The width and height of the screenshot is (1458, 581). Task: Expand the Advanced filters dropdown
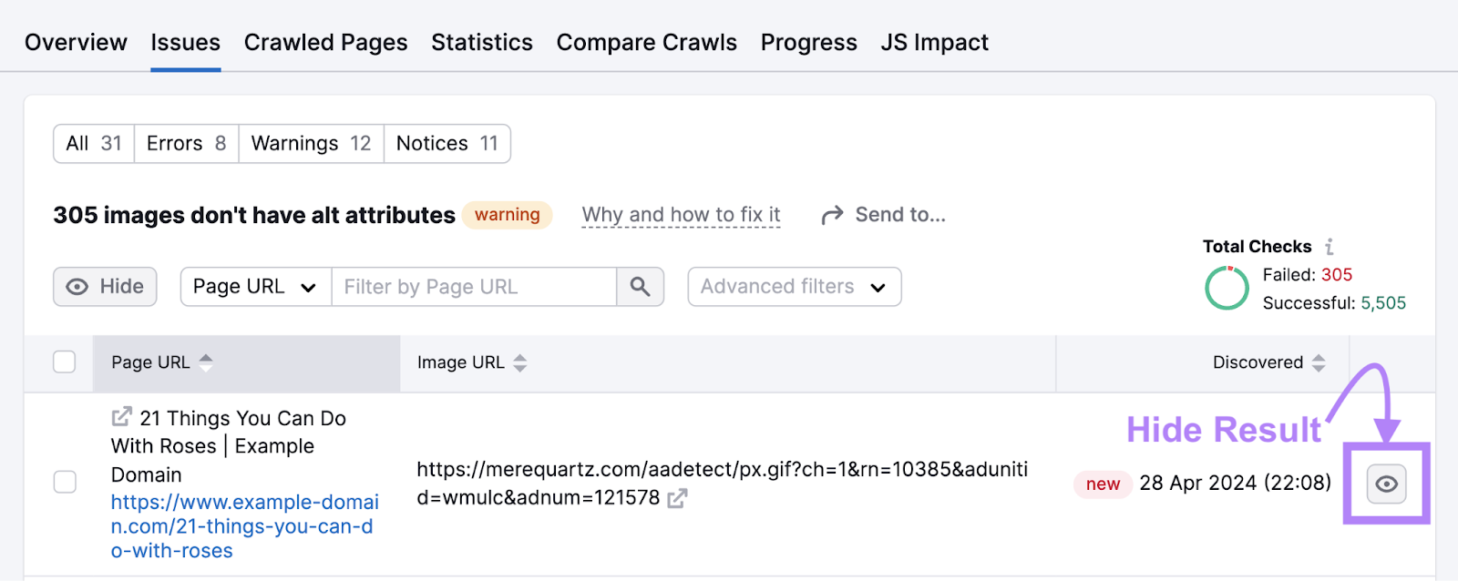click(793, 286)
